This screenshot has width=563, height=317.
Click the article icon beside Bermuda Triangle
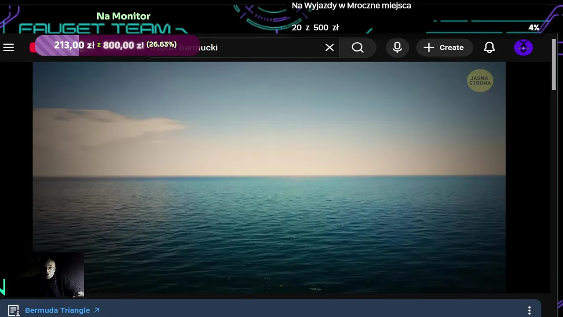14,310
